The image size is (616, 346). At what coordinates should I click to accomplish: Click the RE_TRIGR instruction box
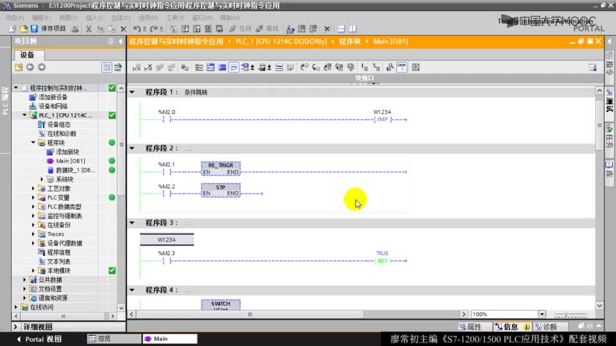(221, 169)
